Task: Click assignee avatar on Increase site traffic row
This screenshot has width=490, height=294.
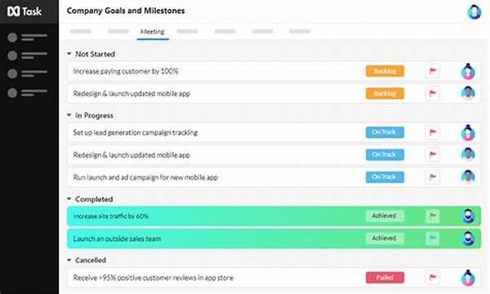Action: (468, 216)
